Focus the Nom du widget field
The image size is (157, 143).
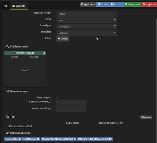coord(87,14)
